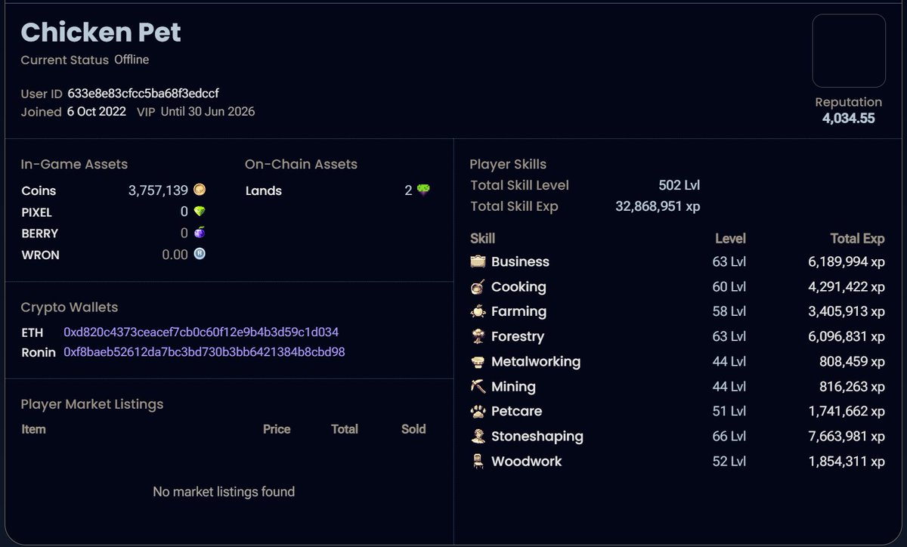Click the Price column header
Viewport: 907px width, 547px height.
277,428
